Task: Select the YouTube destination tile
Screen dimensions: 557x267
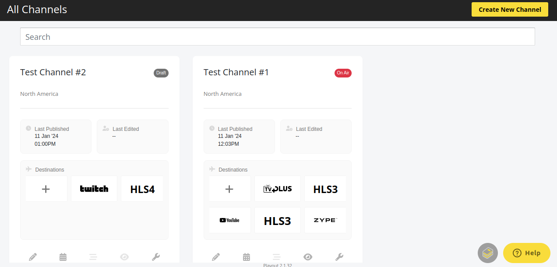Action: 229,220
